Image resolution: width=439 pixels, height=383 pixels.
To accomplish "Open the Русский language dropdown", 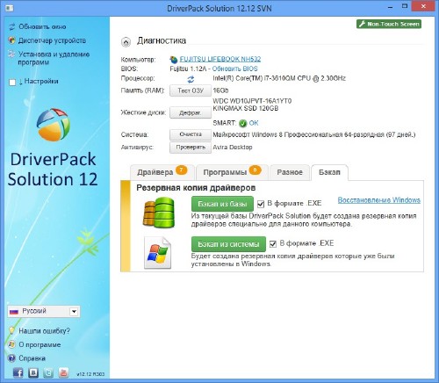I will coord(44,311).
